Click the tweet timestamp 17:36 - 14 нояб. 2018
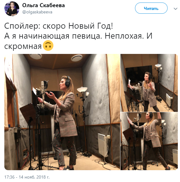This screenshot has height=182, width=180. click(x=27, y=177)
